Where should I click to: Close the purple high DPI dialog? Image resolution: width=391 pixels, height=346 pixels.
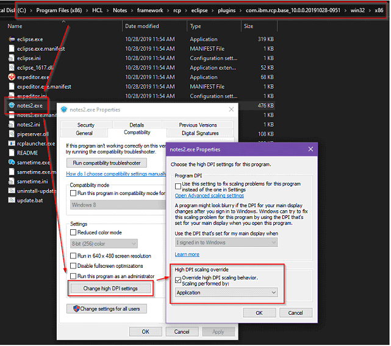310,149
